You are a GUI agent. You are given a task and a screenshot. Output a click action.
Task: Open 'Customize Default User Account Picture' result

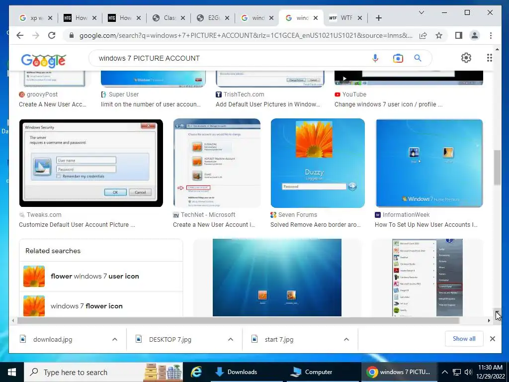coord(77,225)
